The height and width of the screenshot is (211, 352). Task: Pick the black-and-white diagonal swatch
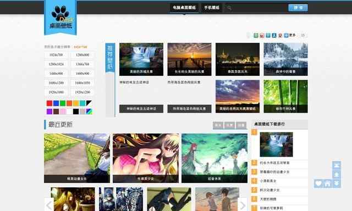(x=89, y=103)
